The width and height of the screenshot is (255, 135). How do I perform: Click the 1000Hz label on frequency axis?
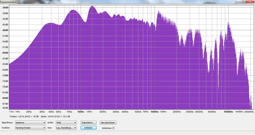point(155,112)
